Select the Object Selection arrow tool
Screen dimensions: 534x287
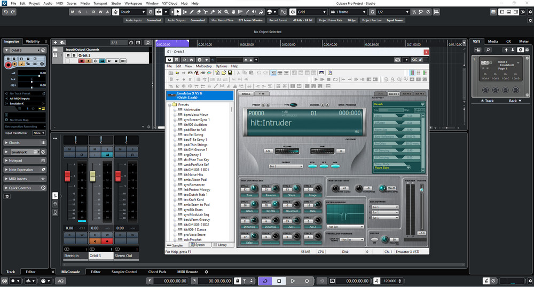point(177,12)
